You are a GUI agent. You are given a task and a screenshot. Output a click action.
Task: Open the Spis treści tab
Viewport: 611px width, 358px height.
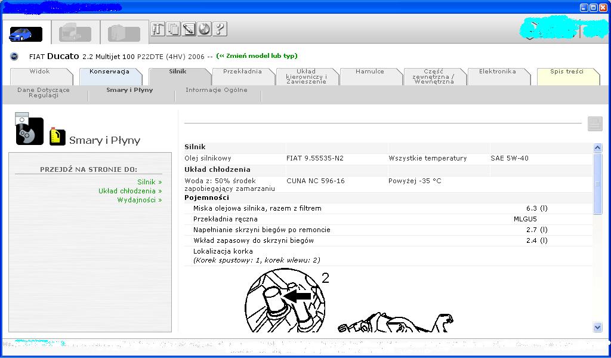[566, 72]
